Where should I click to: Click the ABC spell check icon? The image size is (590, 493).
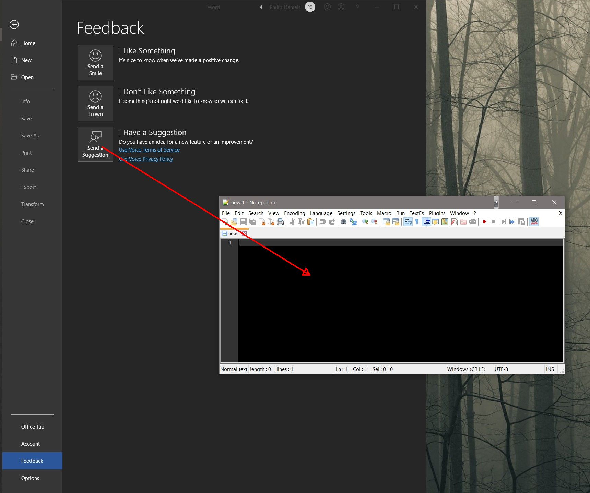tap(534, 222)
